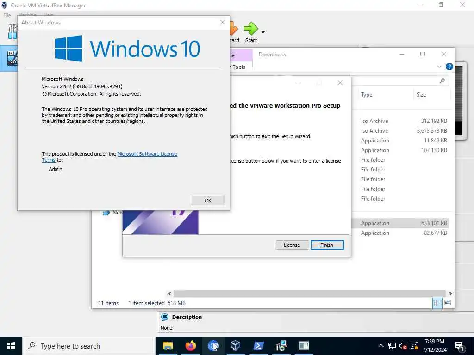Click the VirtualBox Tools icon
Image resolution: width=474 pixels, height=355 pixels.
coord(12,32)
